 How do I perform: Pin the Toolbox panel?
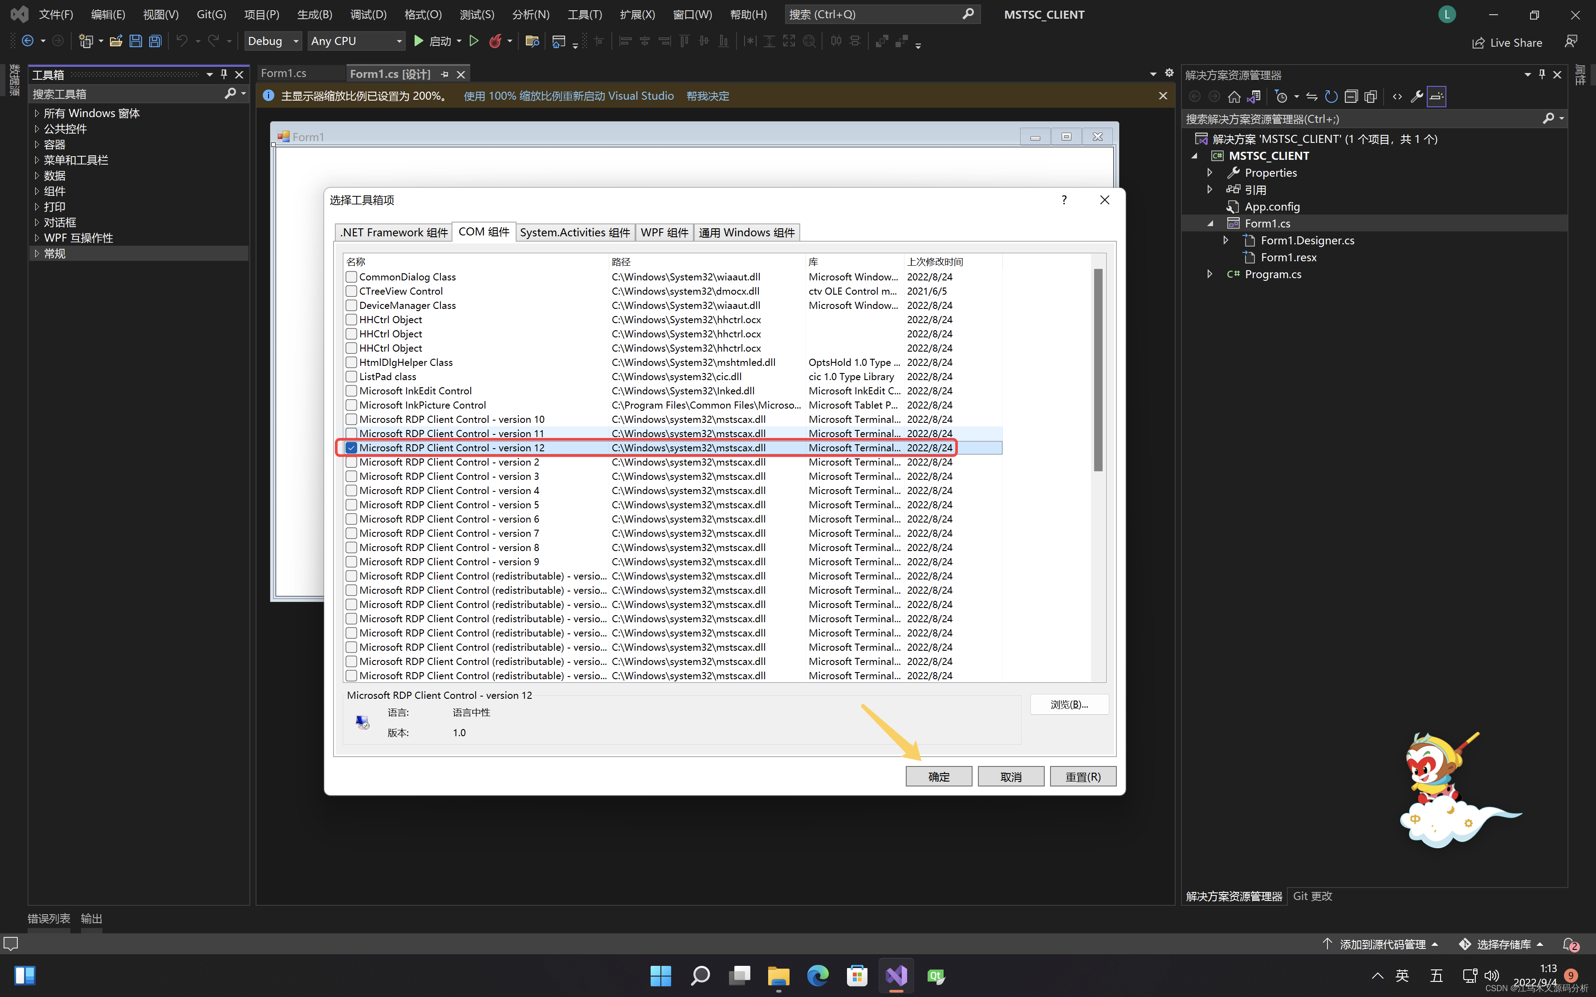click(224, 74)
